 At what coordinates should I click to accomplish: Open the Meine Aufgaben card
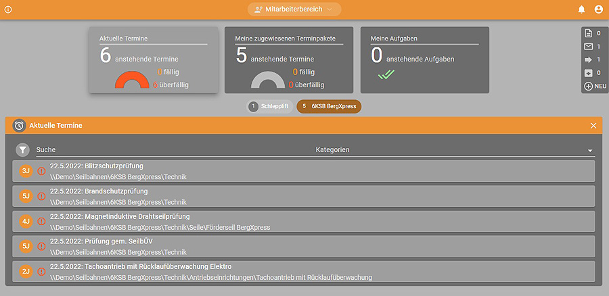pos(424,61)
